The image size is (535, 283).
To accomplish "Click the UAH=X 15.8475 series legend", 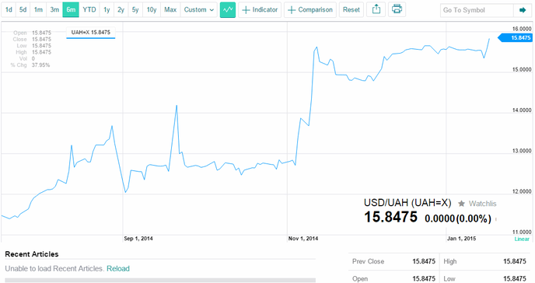I will pyautogui.click(x=91, y=33).
